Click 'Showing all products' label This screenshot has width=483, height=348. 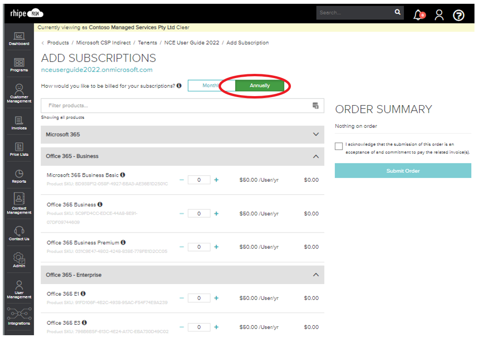62,117
